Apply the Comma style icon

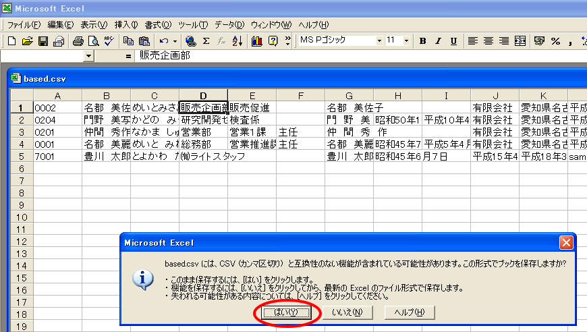coord(570,42)
